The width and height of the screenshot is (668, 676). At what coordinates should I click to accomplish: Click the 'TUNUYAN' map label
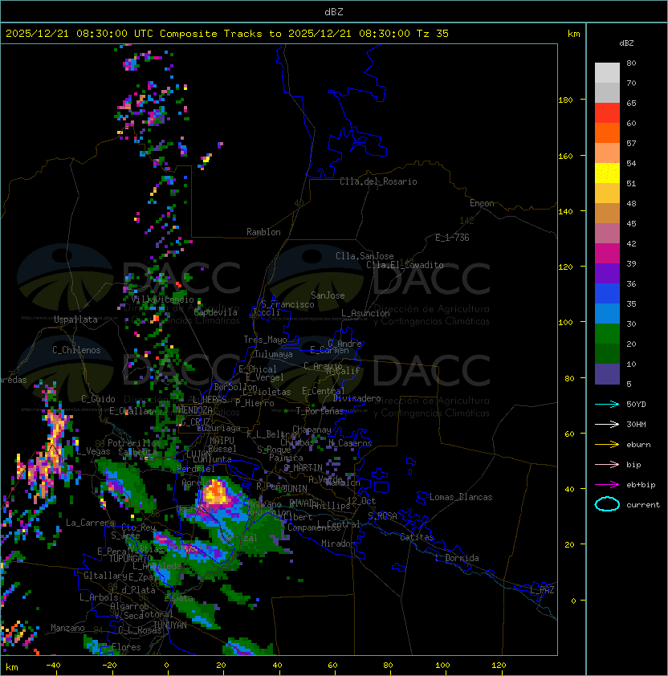pyautogui.click(x=170, y=625)
